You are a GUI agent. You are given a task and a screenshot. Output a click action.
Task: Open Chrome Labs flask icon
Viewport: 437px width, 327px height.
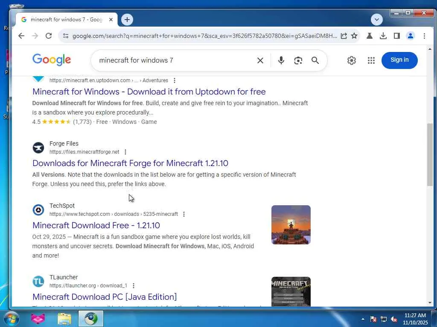click(370, 36)
